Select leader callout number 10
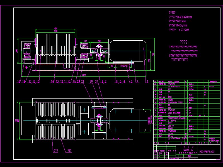This screenshot has height=167, width=223. (x=69, y=82)
